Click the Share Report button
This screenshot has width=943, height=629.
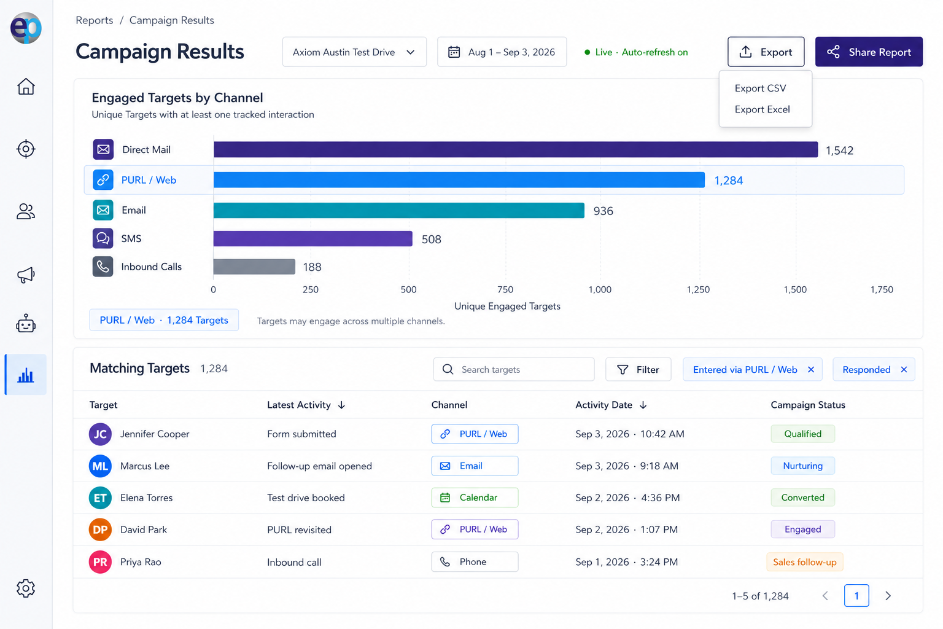point(869,52)
